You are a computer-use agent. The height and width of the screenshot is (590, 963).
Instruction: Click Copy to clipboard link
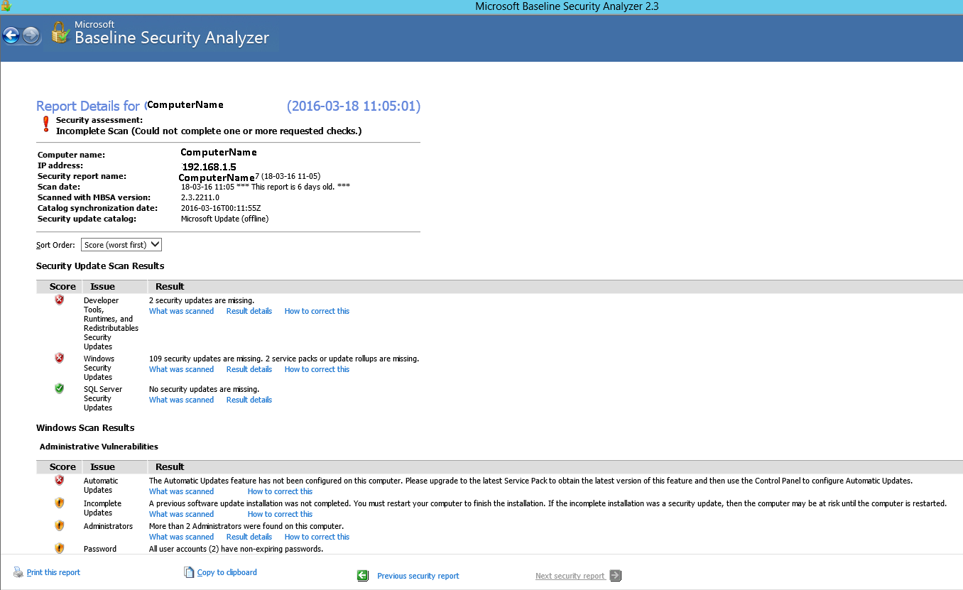click(227, 572)
